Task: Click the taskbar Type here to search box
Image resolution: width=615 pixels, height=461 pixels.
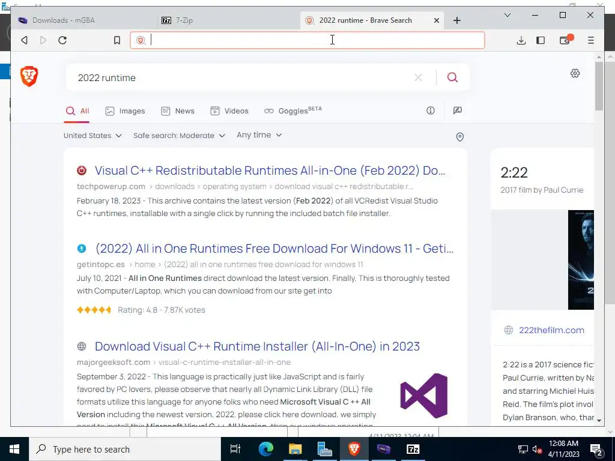Action: click(125, 449)
